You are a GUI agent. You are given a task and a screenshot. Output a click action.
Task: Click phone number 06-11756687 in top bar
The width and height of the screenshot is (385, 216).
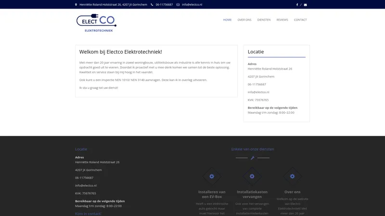pyautogui.click(x=164, y=5)
